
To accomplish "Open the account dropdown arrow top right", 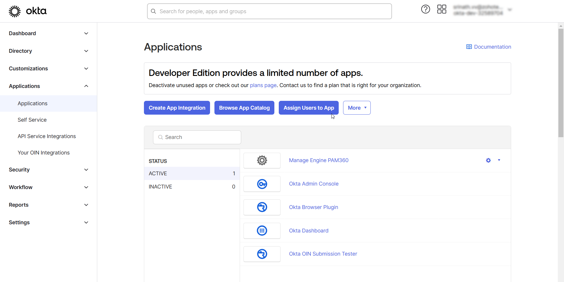I will pyautogui.click(x=510, y=9).
